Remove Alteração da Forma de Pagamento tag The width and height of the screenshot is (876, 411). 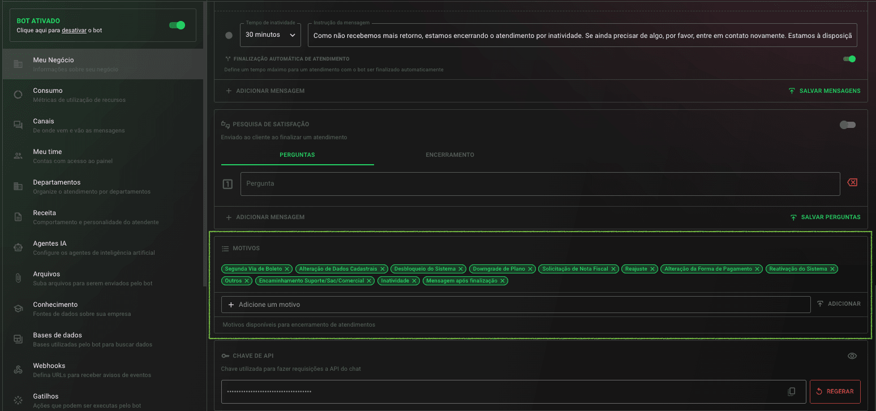coord(757,269)
